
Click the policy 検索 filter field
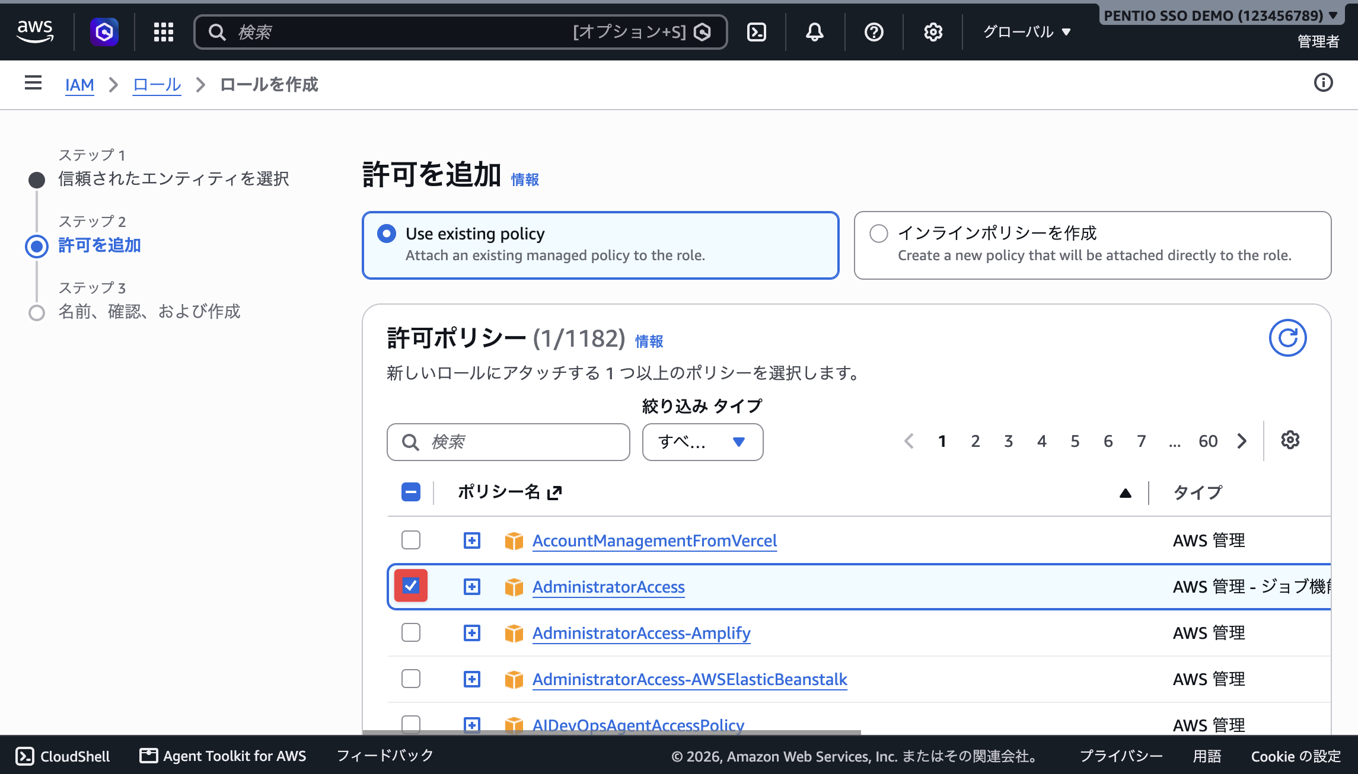(x=508, y=442)
